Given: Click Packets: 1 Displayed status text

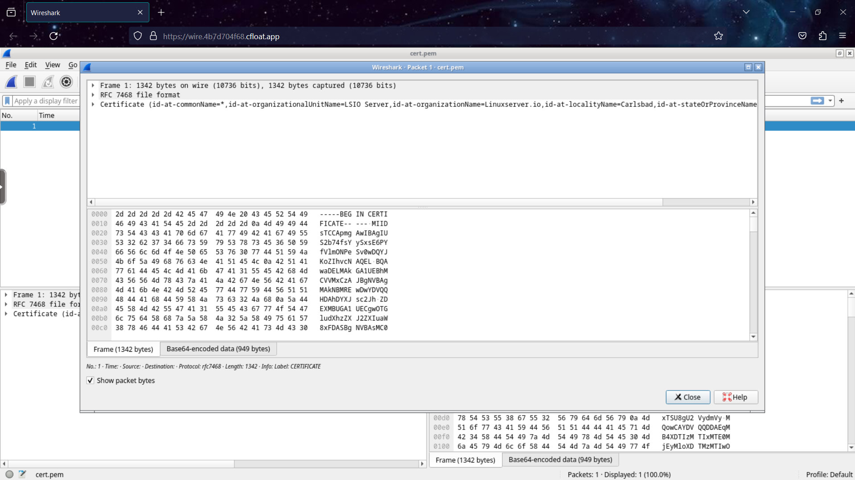Looking at the screenshot, I should 619,475.
